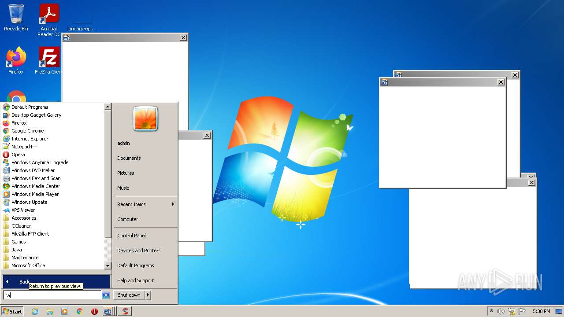Open Computer from Start menu

tap(128, 219)
